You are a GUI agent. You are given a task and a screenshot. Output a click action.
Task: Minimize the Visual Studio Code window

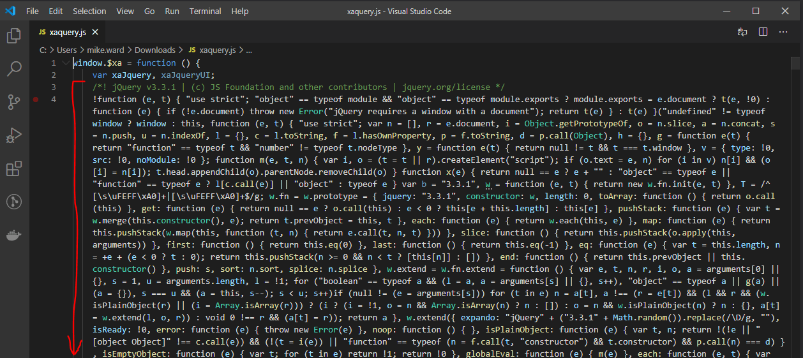point(726,11)
